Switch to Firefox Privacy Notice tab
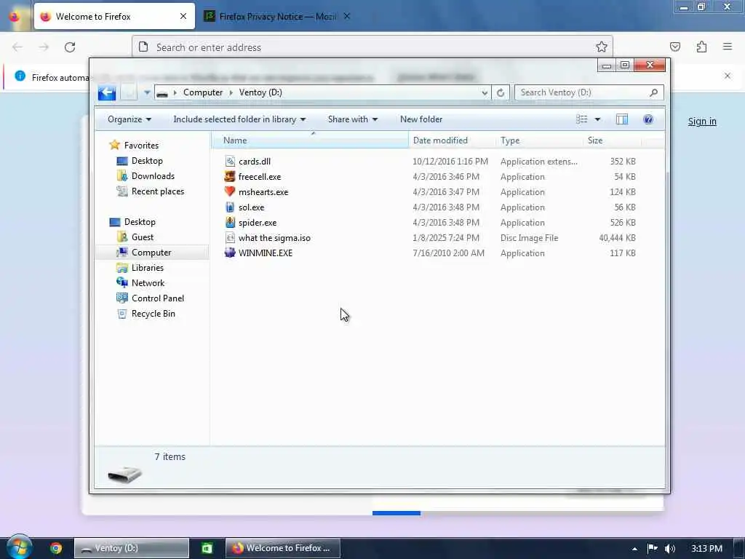This screenshot has width=745, height=559. [277, 17]
